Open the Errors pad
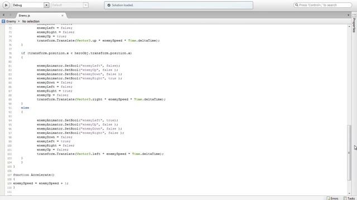The image size is (357, 200). coord(332,198)
